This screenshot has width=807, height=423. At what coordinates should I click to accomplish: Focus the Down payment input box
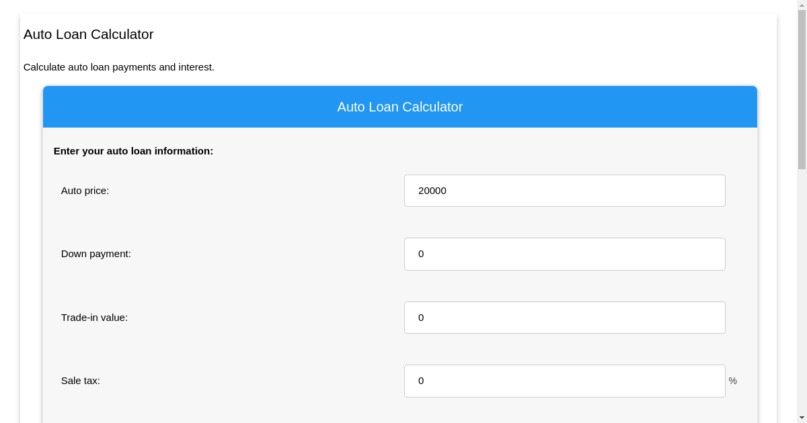coord(564,254)
